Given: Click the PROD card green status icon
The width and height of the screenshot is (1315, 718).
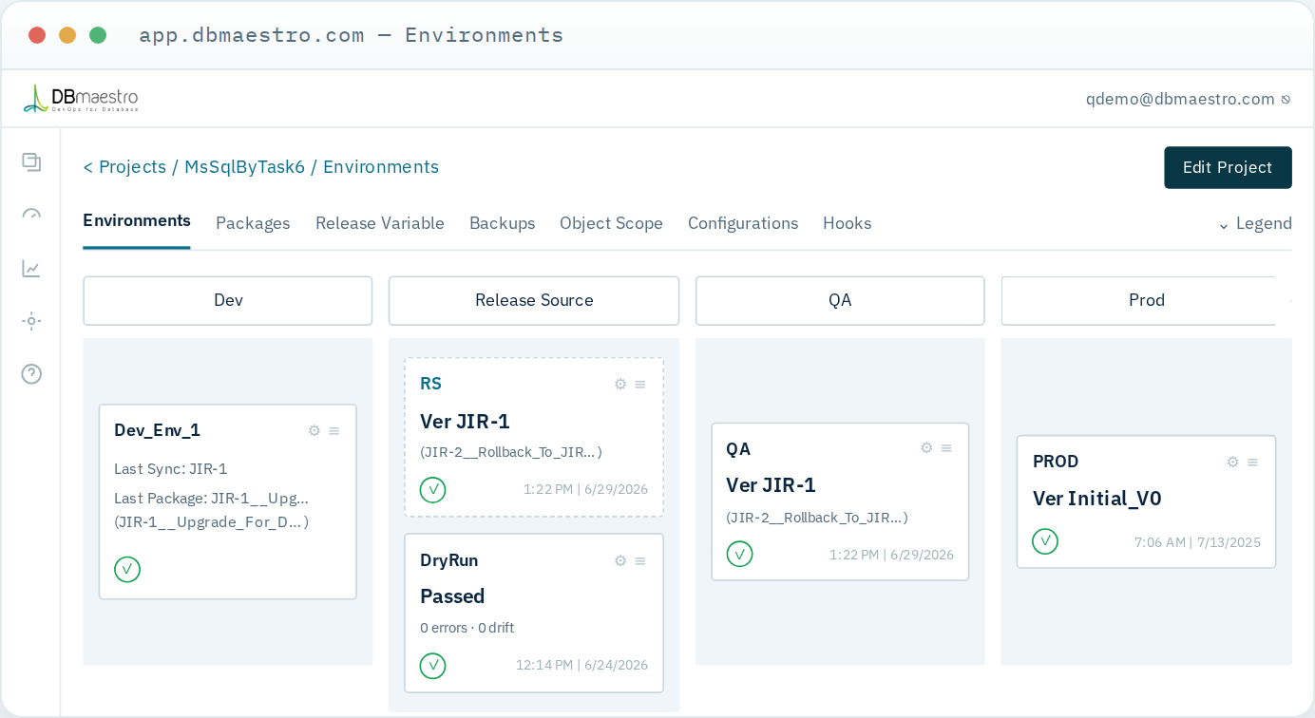Looking at the screenshot, I should point(1045,541).
